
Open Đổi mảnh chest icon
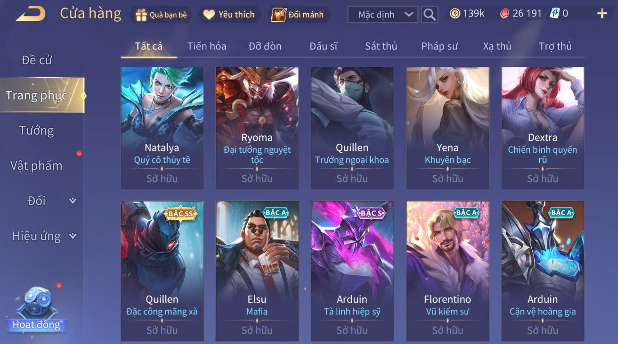(x=279, y=15)
